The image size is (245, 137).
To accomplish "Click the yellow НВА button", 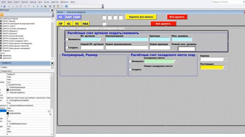I will point(85,24).
